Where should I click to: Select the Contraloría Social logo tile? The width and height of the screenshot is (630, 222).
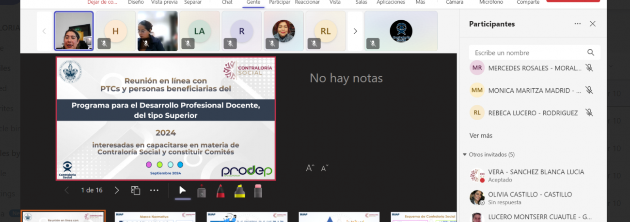click(401, 31)
